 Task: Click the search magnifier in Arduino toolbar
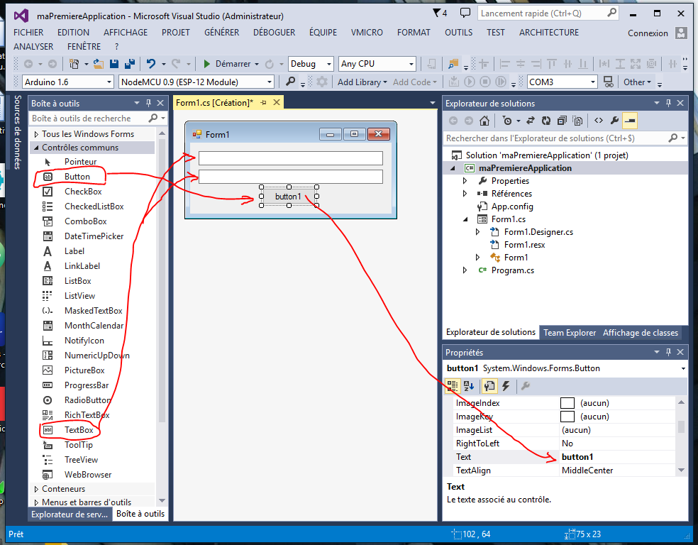290,82
